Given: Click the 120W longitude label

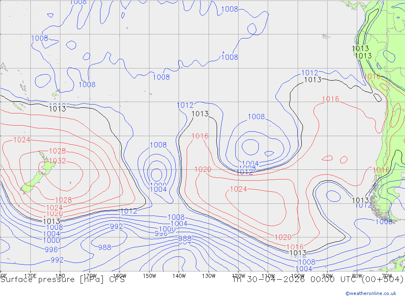Looking at the screenshot, I should tap(239, 276).
